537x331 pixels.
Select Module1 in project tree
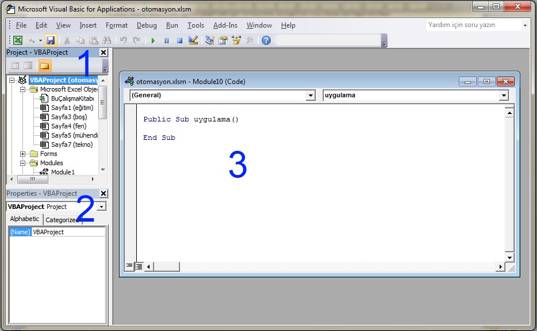[63, 172]
